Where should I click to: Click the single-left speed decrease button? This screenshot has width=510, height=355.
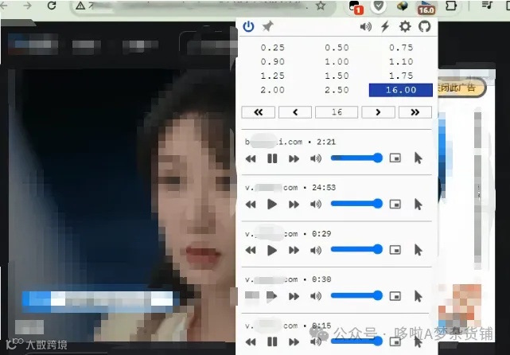click(x=295, y=112)
